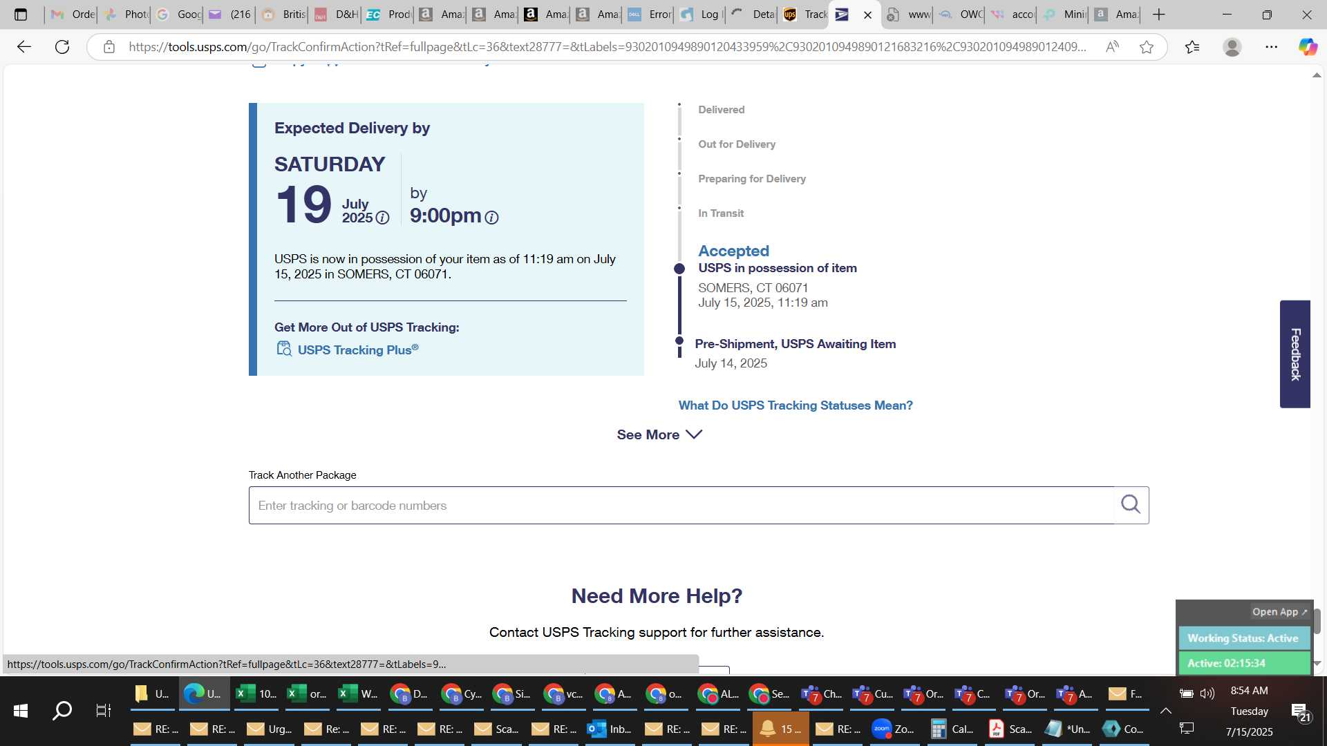Image resolution: width=1327 pixels, height=746 pixels.
Task: Show hidden system tray icons
Action: [x=1165, y=711]
